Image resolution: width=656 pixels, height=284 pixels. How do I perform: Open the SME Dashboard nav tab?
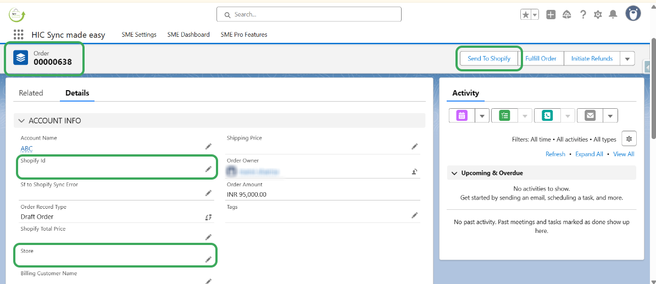coord(188,35)
